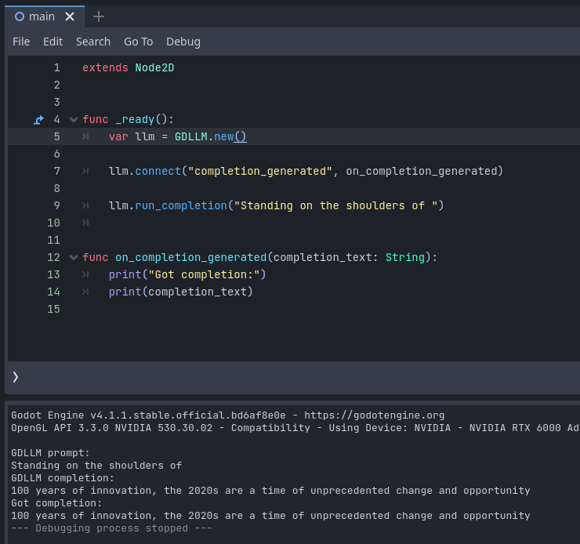Click 'Standing on the shoulders of' output line
The width and height of the screenshot is (580, 544).
coord(96,466)
